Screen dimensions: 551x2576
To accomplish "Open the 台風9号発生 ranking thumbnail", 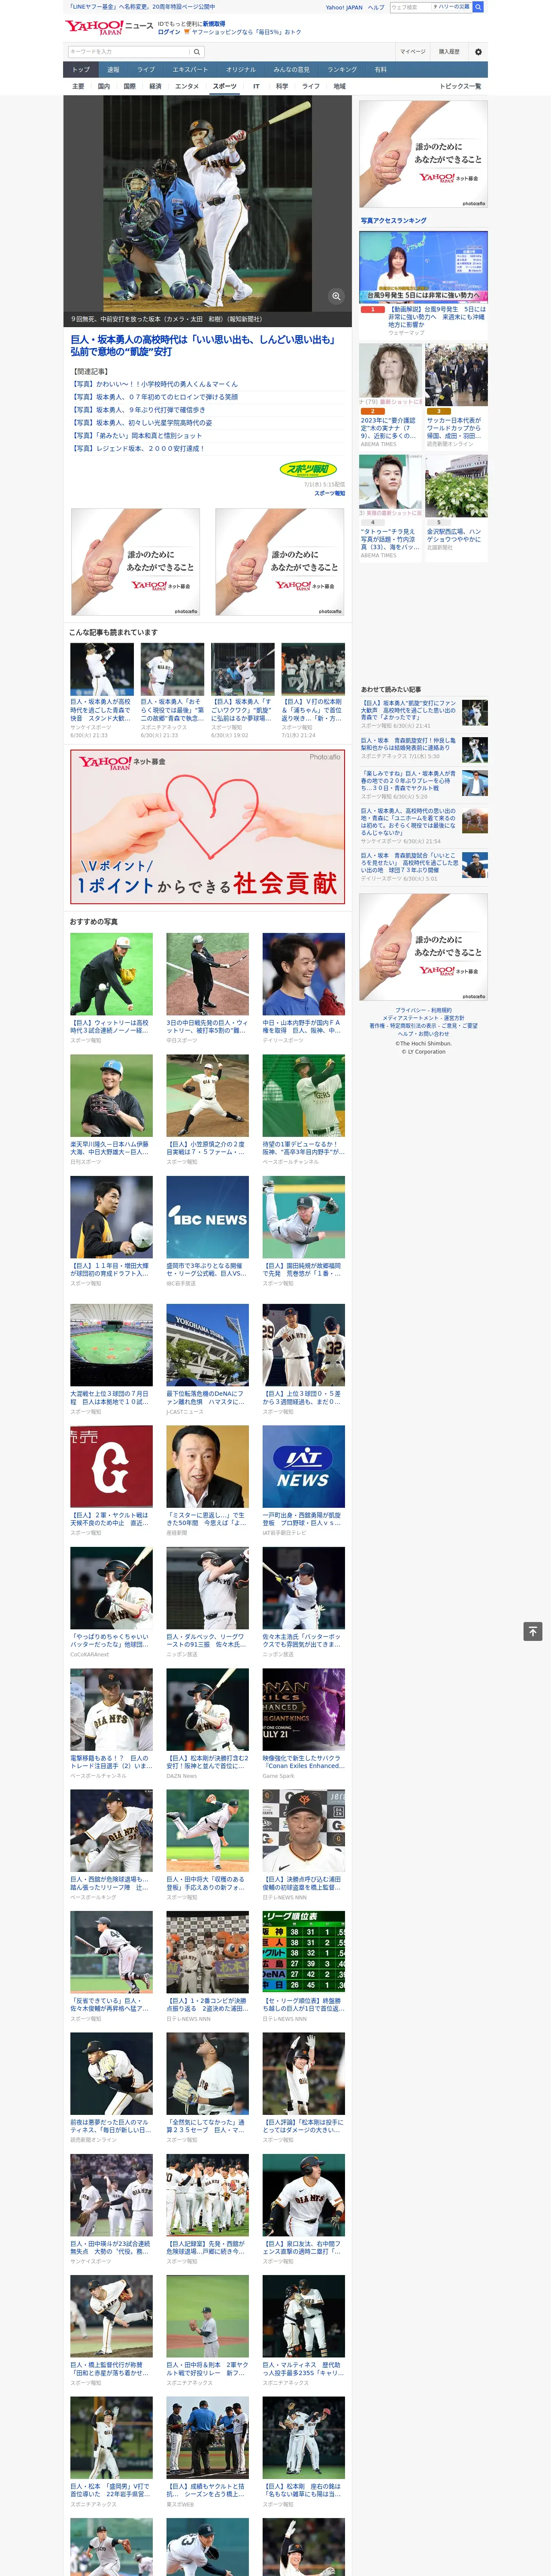I will [x=424, y=266].
